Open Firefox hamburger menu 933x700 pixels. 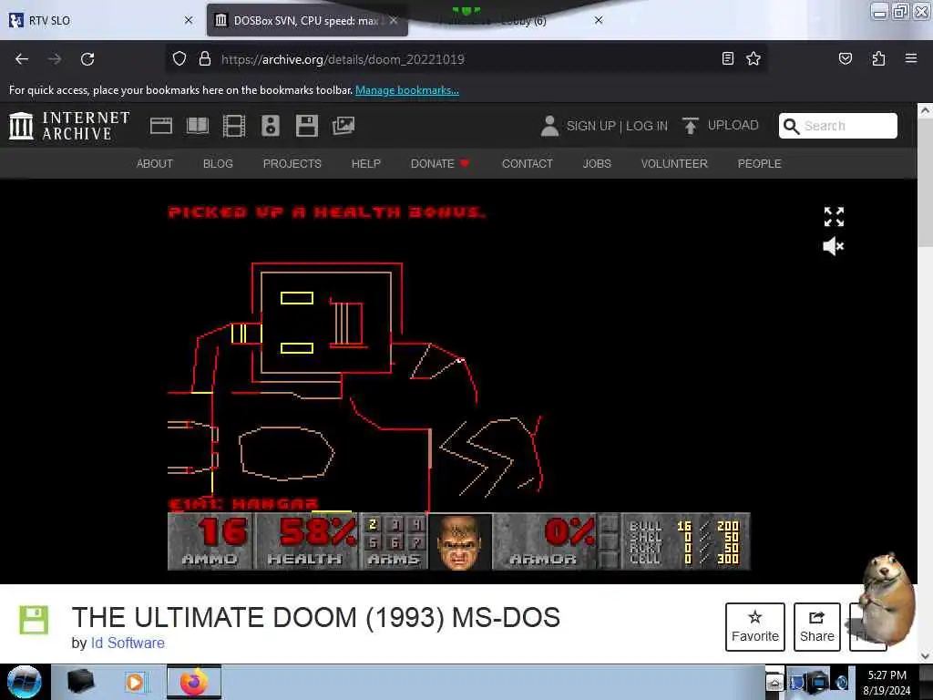pos(911,58)
